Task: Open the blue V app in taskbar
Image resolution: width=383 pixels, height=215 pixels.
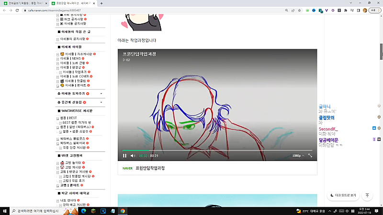Action: (x=103, y=211)
